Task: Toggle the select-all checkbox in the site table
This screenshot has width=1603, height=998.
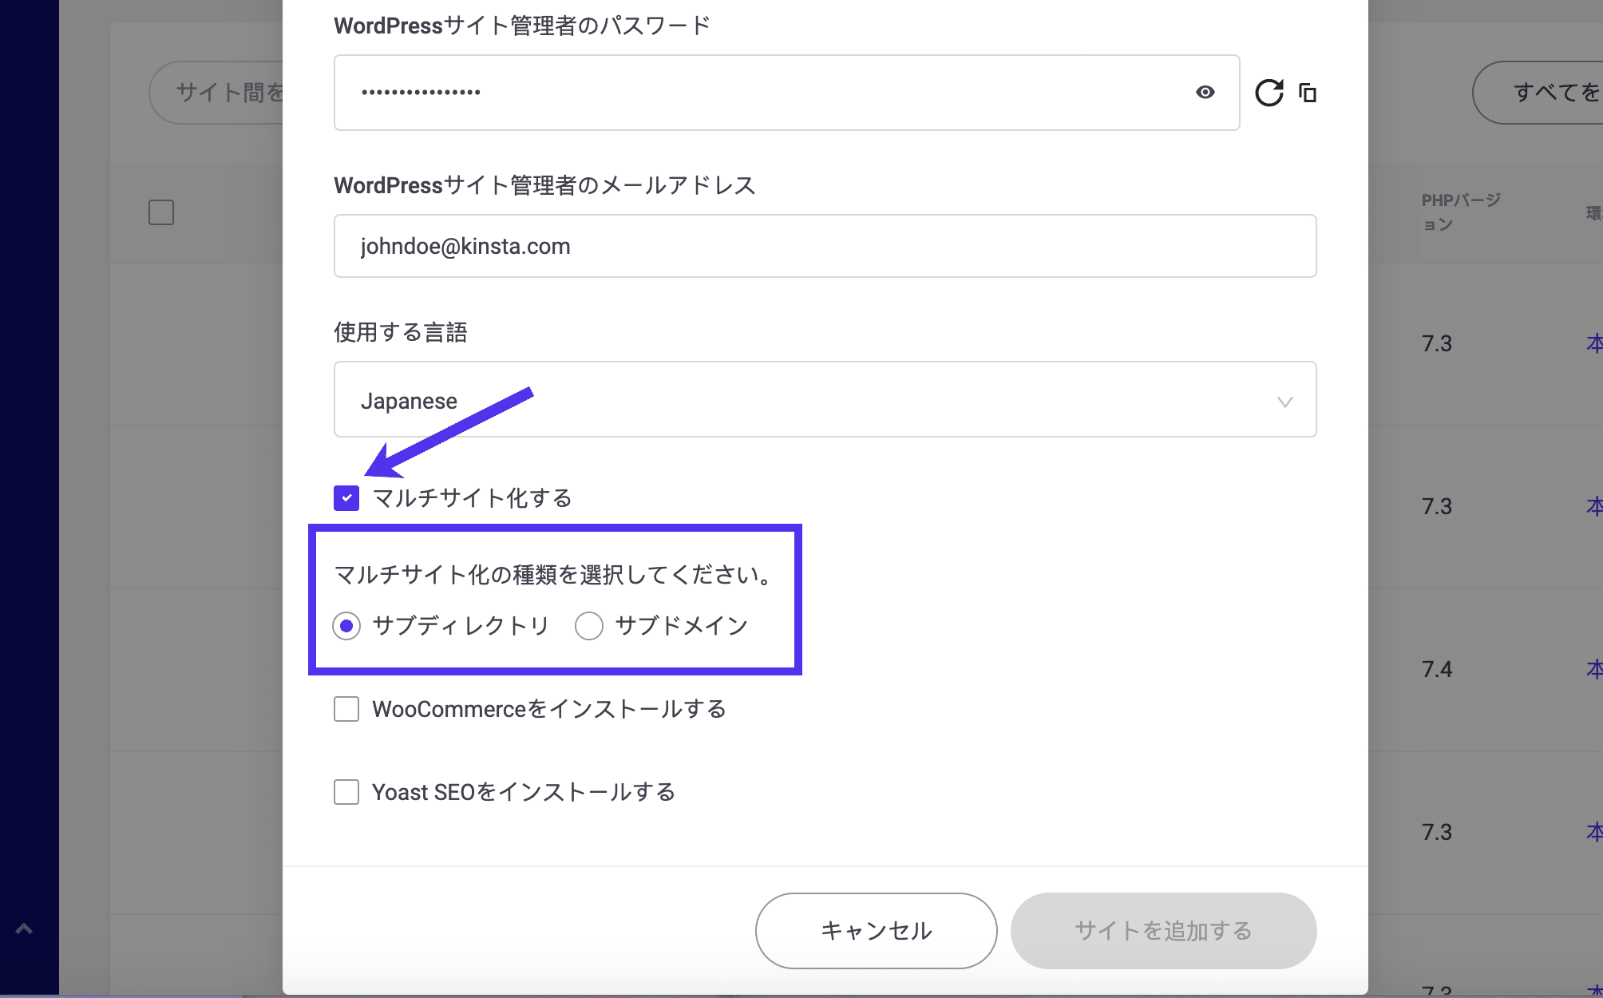Action: 160,211
